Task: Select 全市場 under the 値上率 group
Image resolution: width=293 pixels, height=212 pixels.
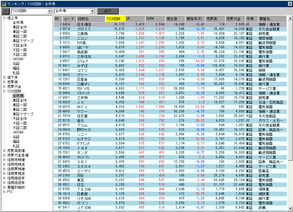Action: coord(18,23)
